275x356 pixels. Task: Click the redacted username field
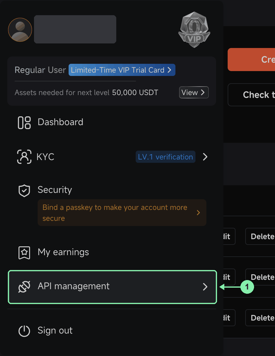[x=75, y=29]
